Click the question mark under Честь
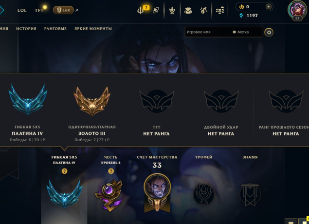 click(111, 171)
